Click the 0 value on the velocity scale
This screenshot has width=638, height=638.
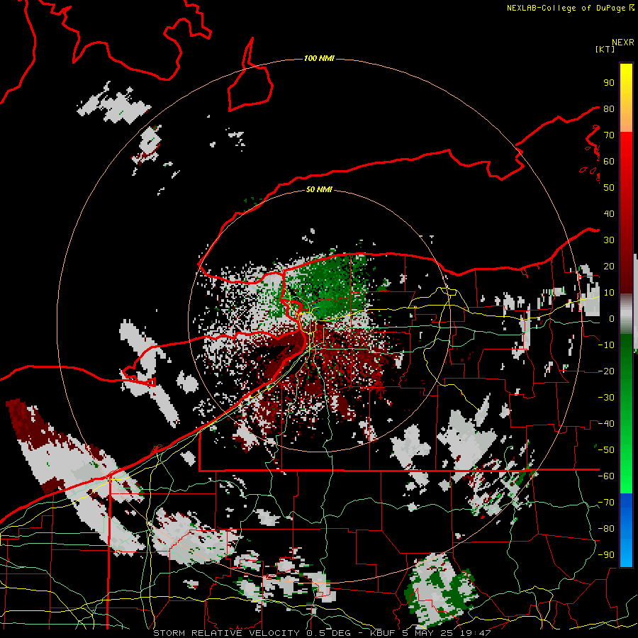[x=611, y=319]
